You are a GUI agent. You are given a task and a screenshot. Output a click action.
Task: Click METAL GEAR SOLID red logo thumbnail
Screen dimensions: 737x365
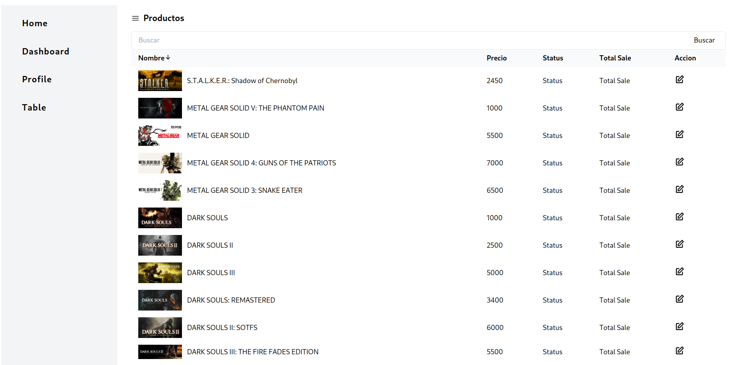point(160,136)
